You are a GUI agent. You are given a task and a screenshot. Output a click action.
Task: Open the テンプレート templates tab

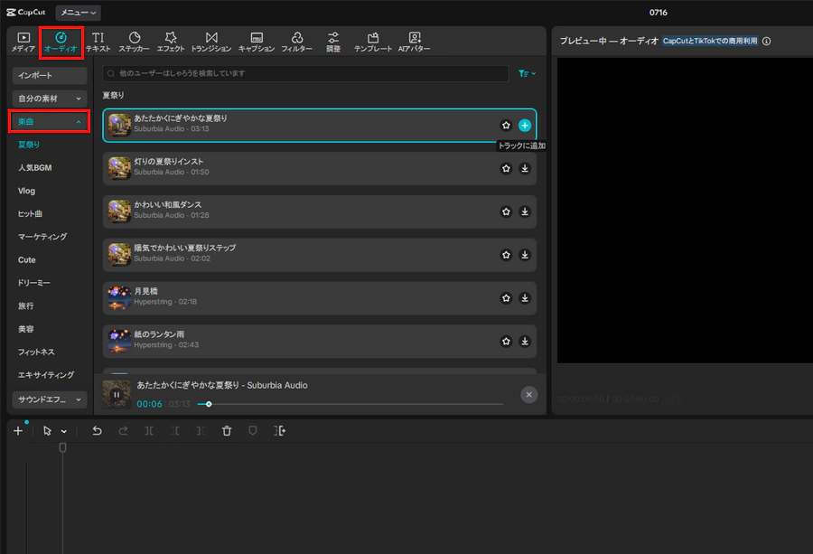(x=373, y=42)
